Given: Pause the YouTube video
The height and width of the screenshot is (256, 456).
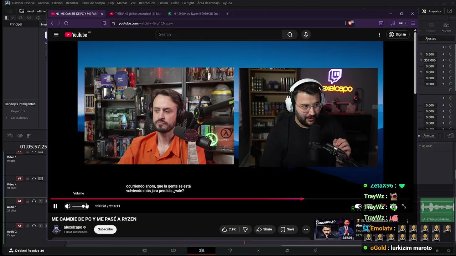Looking at the screenshot, I should 55,206.
